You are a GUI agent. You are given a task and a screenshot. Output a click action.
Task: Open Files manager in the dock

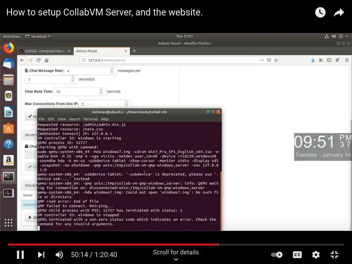tap(9, 80)
